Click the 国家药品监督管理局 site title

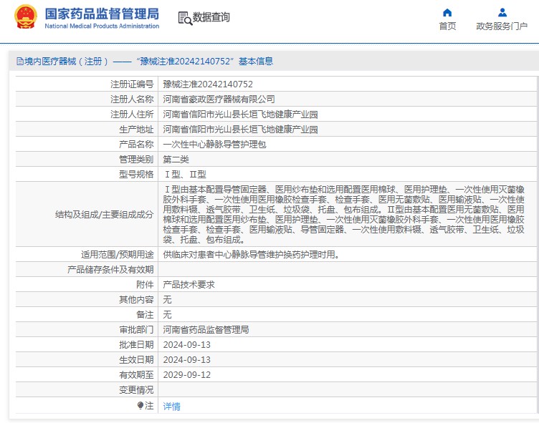point(102,14)
